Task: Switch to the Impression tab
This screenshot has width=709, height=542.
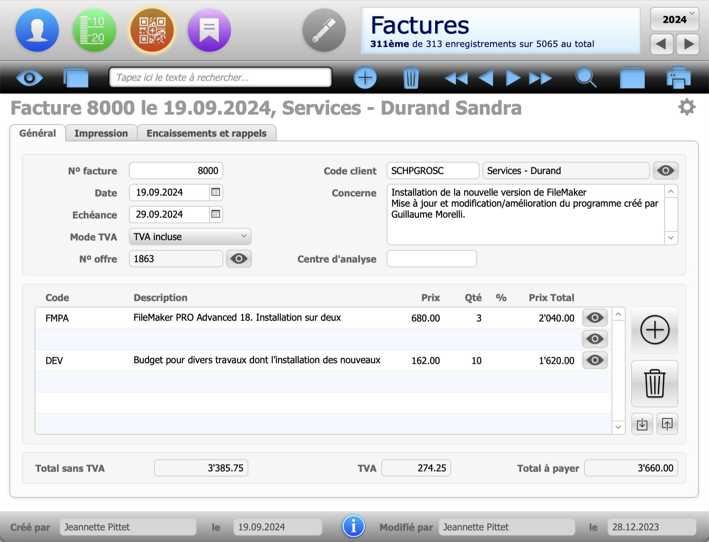Action: click(101, 133)
